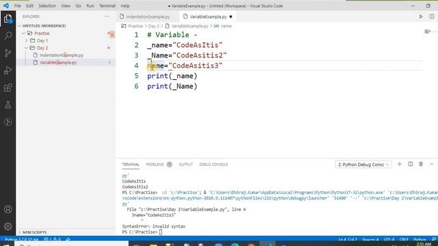Split the editor right
This screenshot has height=246, width=438.
432,16
